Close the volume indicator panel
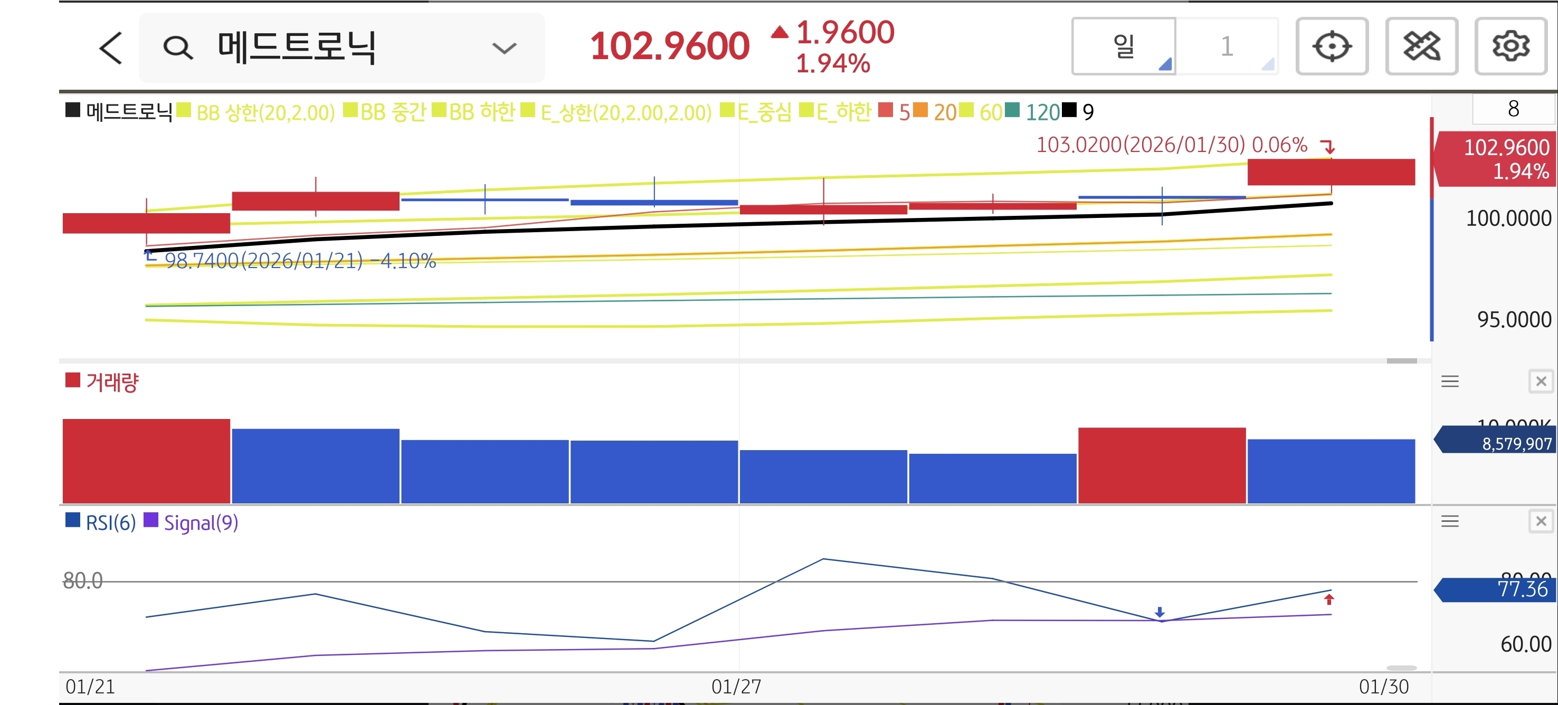1558x705 pixels. [1541, 382]
